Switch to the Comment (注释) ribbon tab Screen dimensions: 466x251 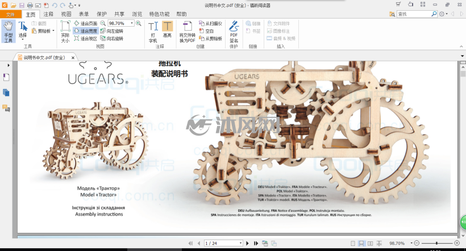[x=48, y=14]
